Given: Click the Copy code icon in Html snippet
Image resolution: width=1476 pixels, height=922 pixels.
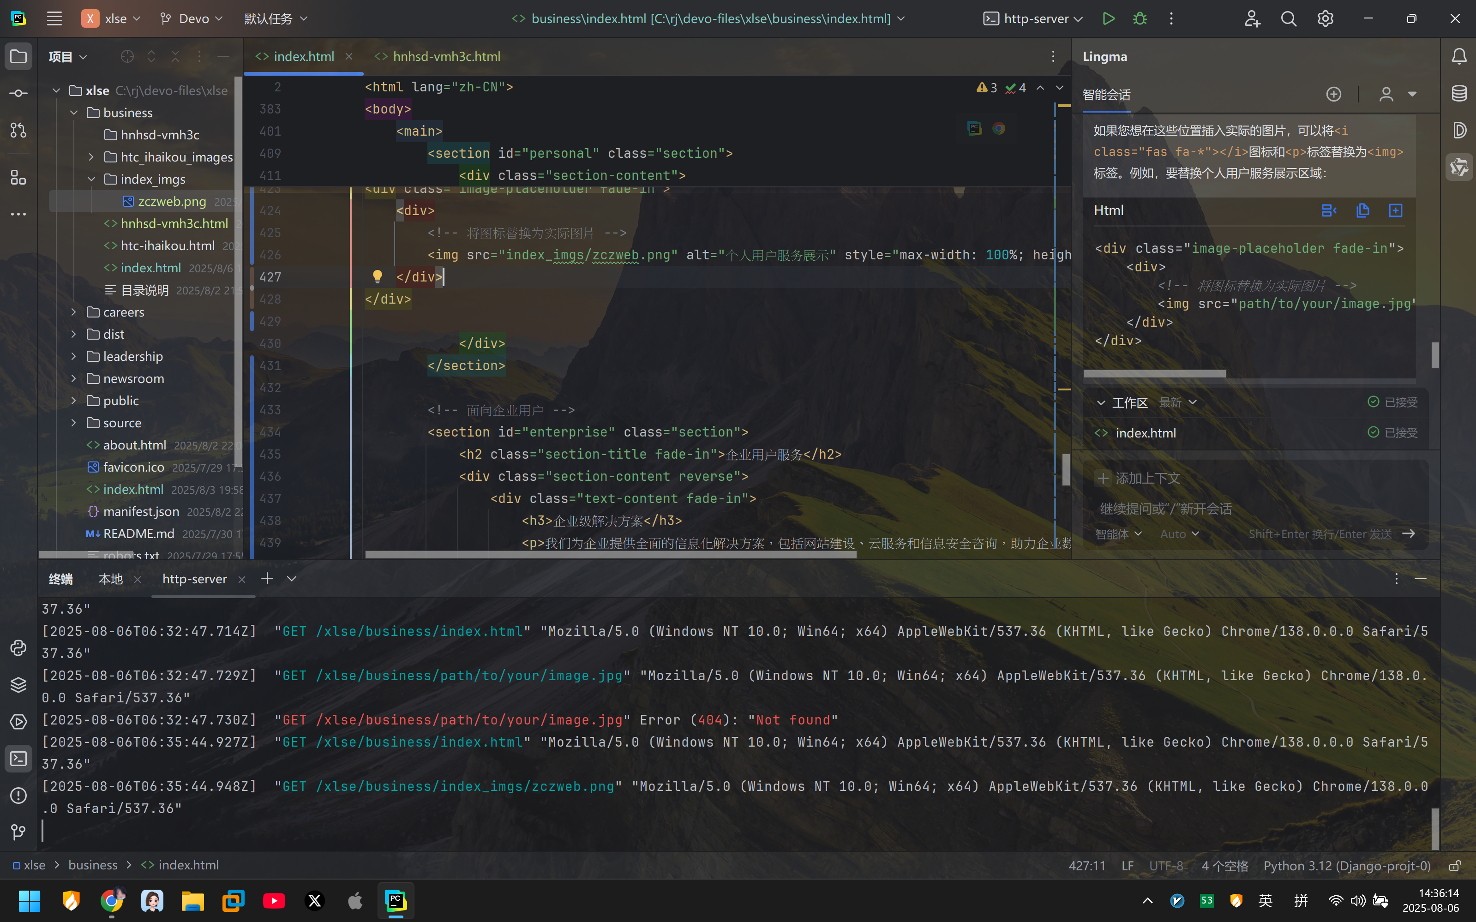Looking at the screenshot, I should click(1362, 210).
